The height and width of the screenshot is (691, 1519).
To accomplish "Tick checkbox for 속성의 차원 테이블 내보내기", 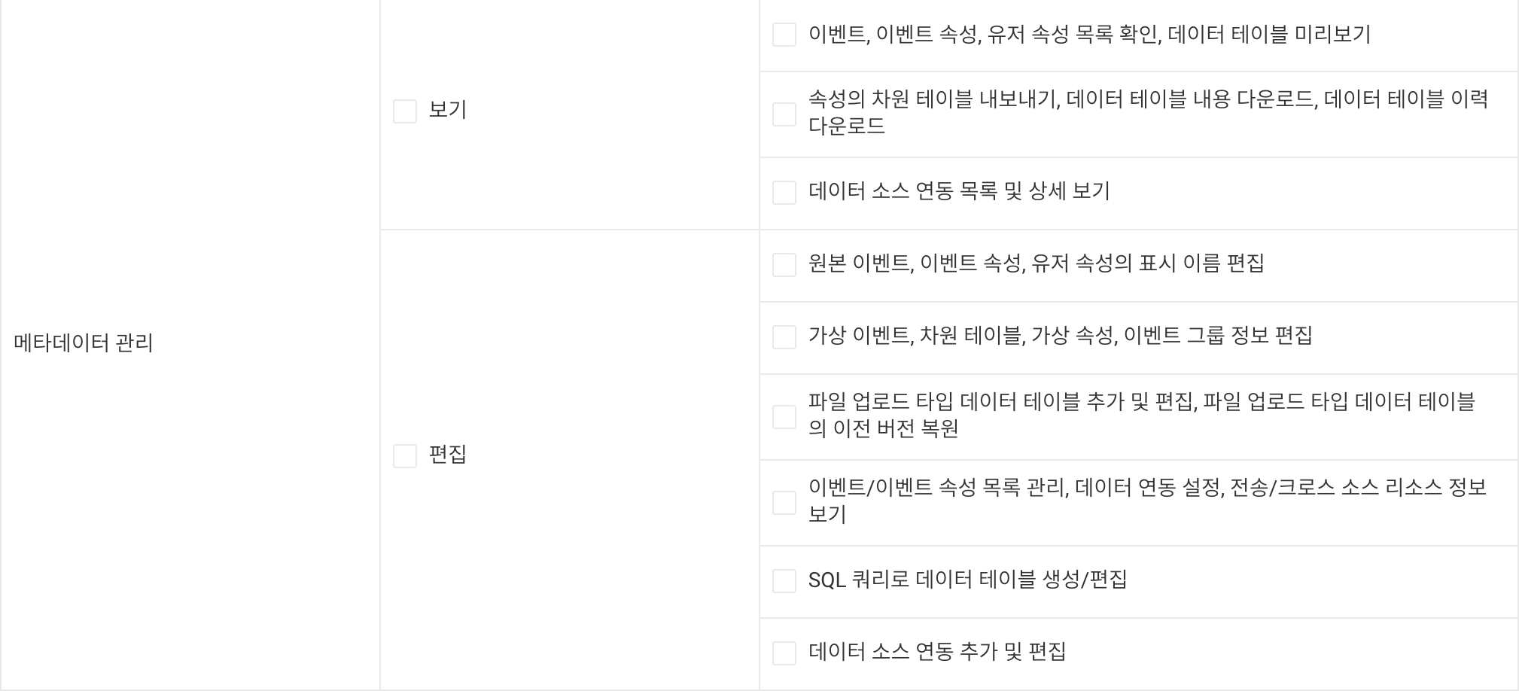I will pos(784,114).
